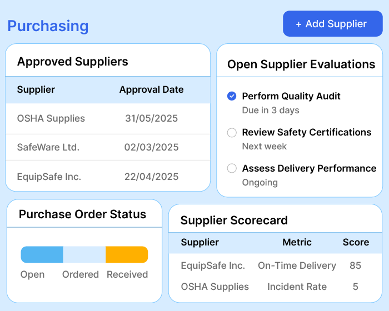Click the Metric column header
This screenshot has width=389, height=311.
(297, 242)
